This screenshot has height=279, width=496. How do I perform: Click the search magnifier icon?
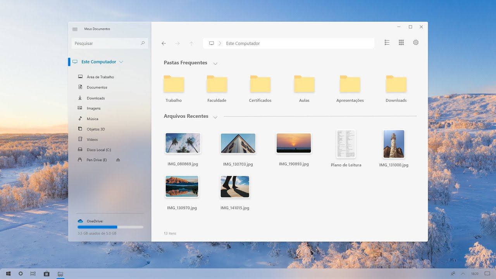(143, 43)
